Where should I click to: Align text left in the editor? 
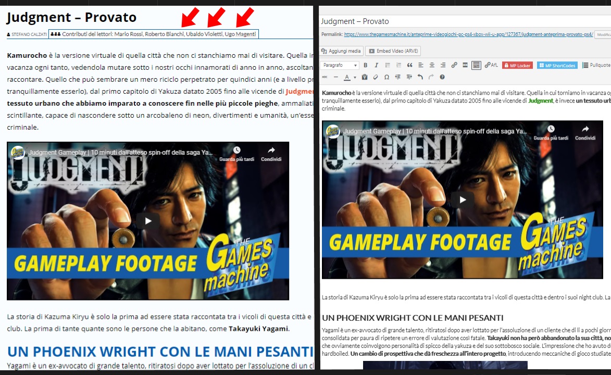(421, 65)
